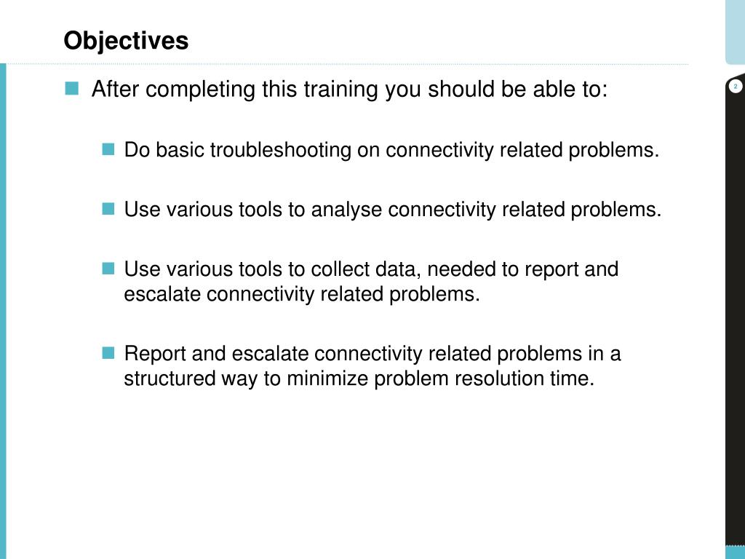Click the line "escalate connectivity related problems."

coord(302,294)
